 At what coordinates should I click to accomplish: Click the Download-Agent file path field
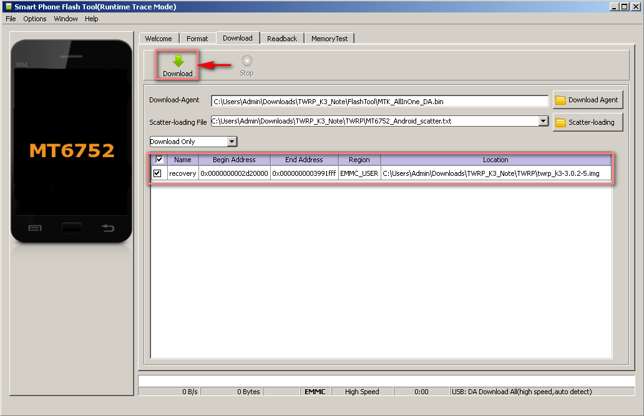tap(379, 101)
